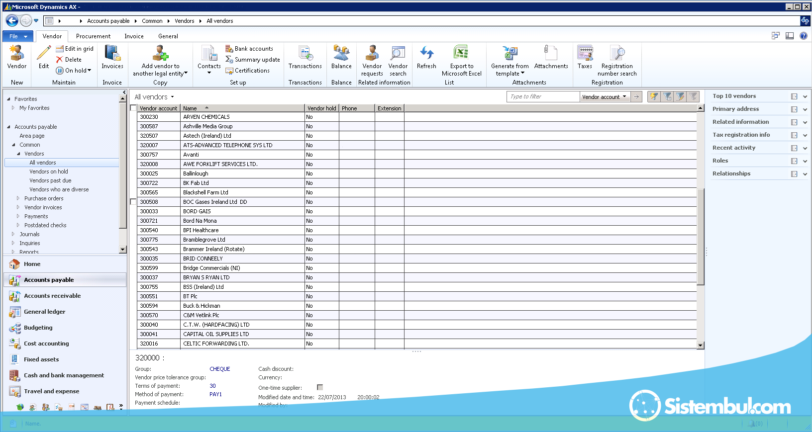
Task: Open Cost accounting module
Action: (46, 344)
